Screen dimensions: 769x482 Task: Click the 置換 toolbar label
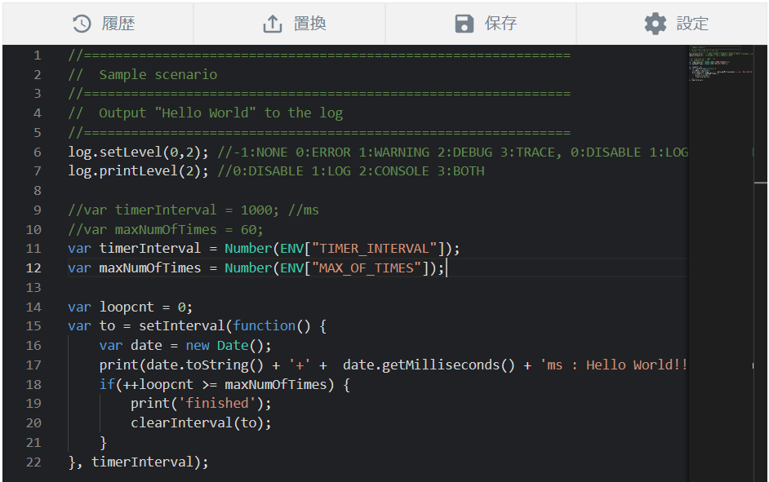click(x=309, y=23)
